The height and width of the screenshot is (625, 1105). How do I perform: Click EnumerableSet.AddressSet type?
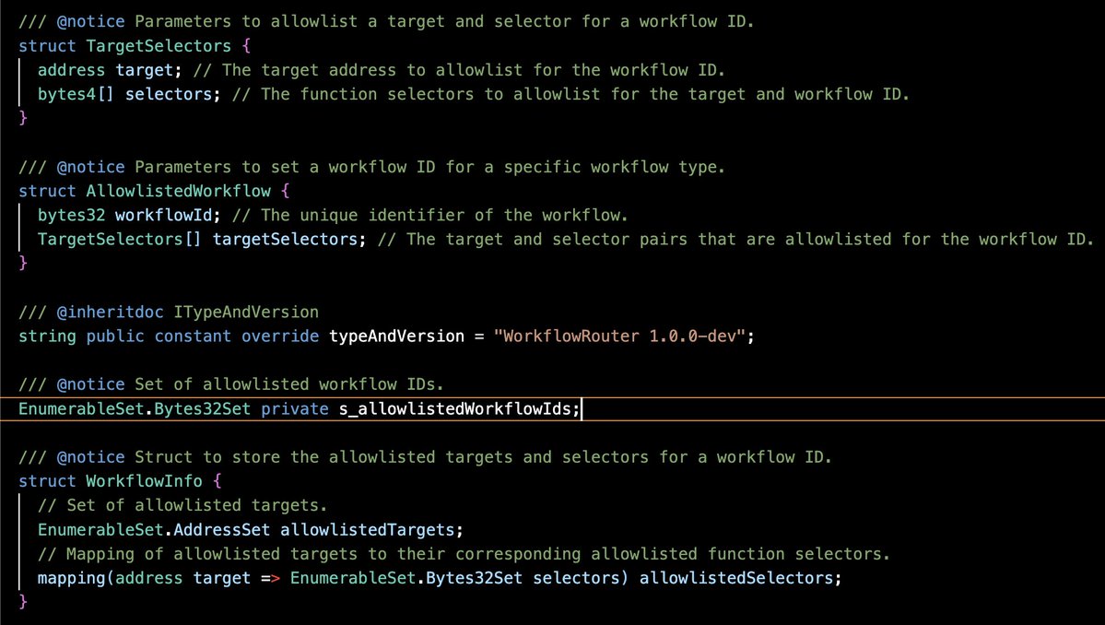[154, 530]
